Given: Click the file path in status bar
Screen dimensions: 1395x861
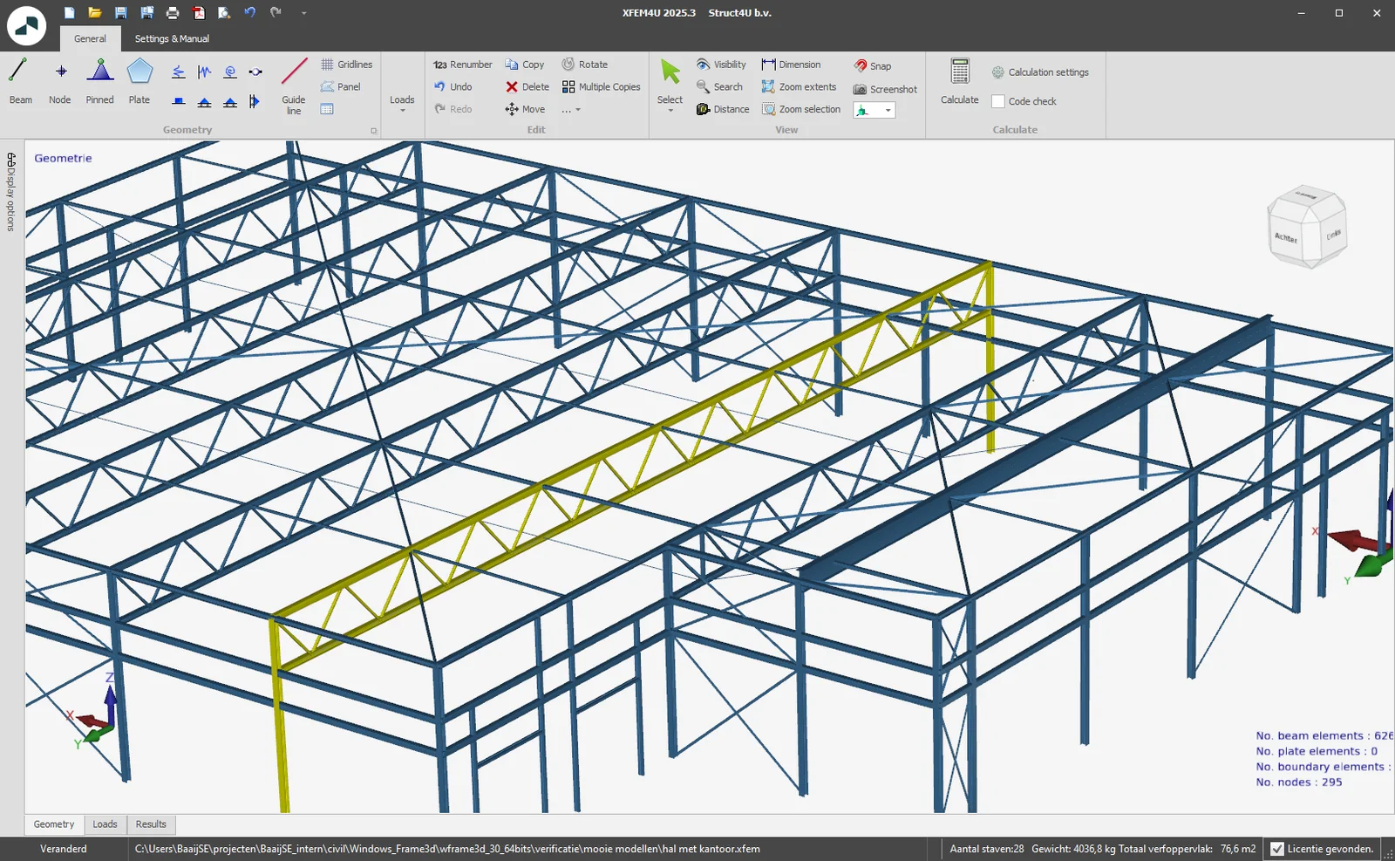Looking at the screenshot, I should [447, 849].
